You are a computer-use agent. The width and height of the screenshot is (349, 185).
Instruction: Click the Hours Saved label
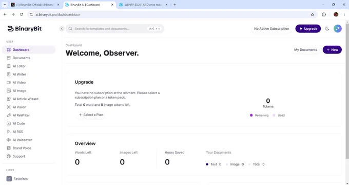pos(174,153)
